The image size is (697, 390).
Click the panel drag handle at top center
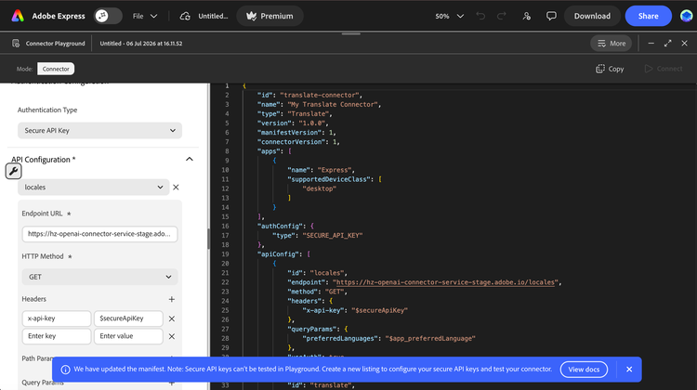click(350, 33)
